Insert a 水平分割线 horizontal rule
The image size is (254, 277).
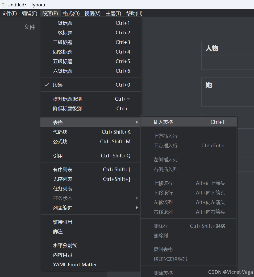click(65, 245)
